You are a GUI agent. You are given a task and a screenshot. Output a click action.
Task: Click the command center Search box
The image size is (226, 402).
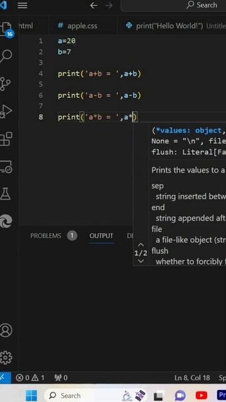(173, 5)
